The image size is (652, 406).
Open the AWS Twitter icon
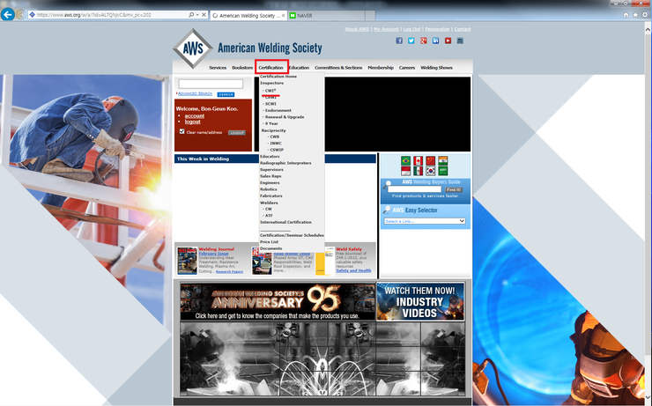tap(411, 41)
